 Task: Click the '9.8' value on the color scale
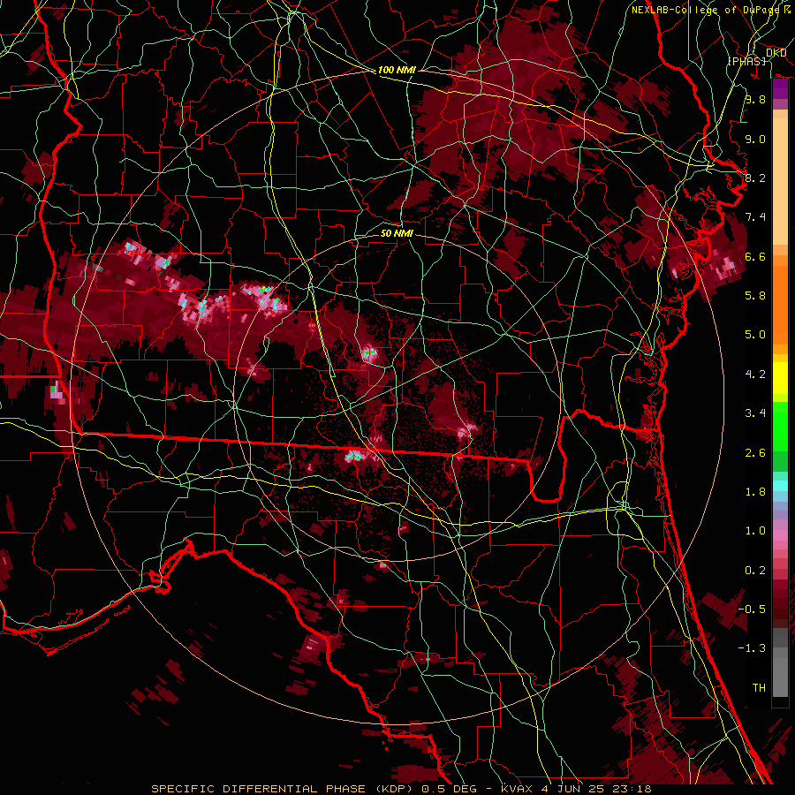[755, 99]
